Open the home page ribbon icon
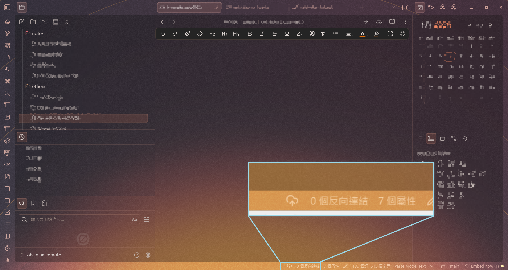508x270 pixels. point(7,22)
